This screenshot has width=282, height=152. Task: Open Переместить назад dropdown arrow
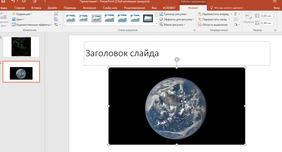tap(230, 19)
